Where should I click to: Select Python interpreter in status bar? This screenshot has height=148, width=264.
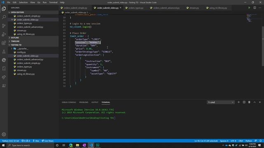(x=10, y=141)
